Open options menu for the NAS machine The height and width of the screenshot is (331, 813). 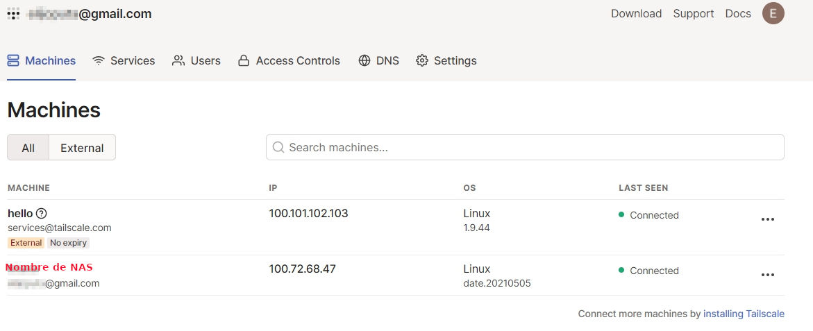point(767,275)
